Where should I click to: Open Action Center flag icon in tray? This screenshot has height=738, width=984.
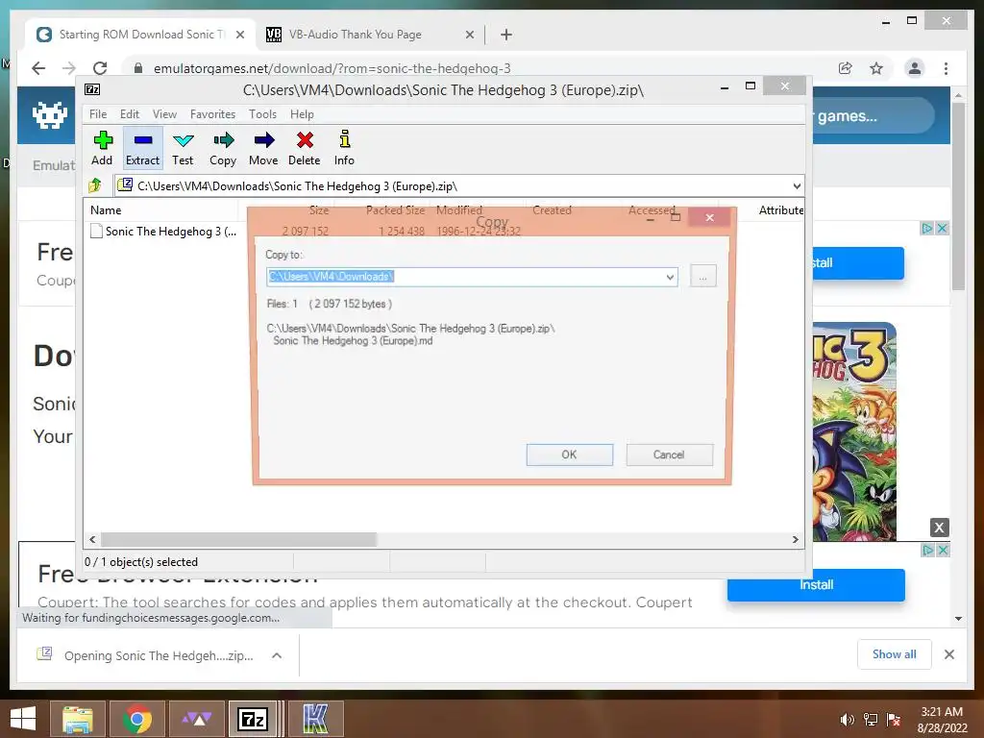pos(894,720)
